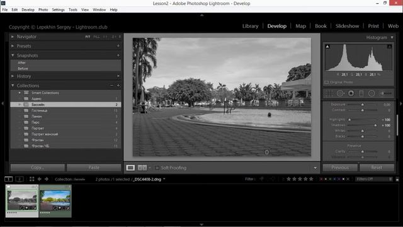Toggle Original Photo checkbox under histogram
The width and height of the screenshot is (403, 227).
[327, 83]
